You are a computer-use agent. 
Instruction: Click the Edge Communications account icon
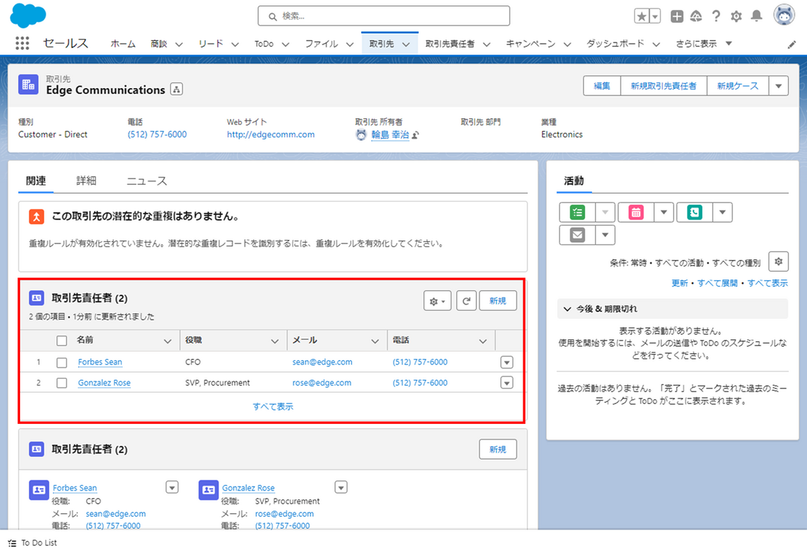tap(28, 84)
